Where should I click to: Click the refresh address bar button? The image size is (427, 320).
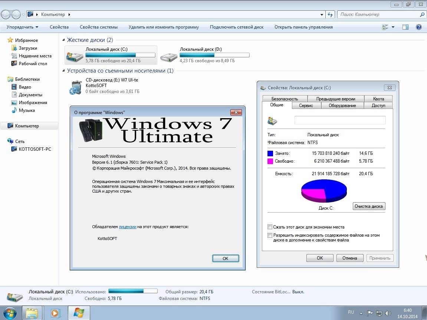point(330,15)
